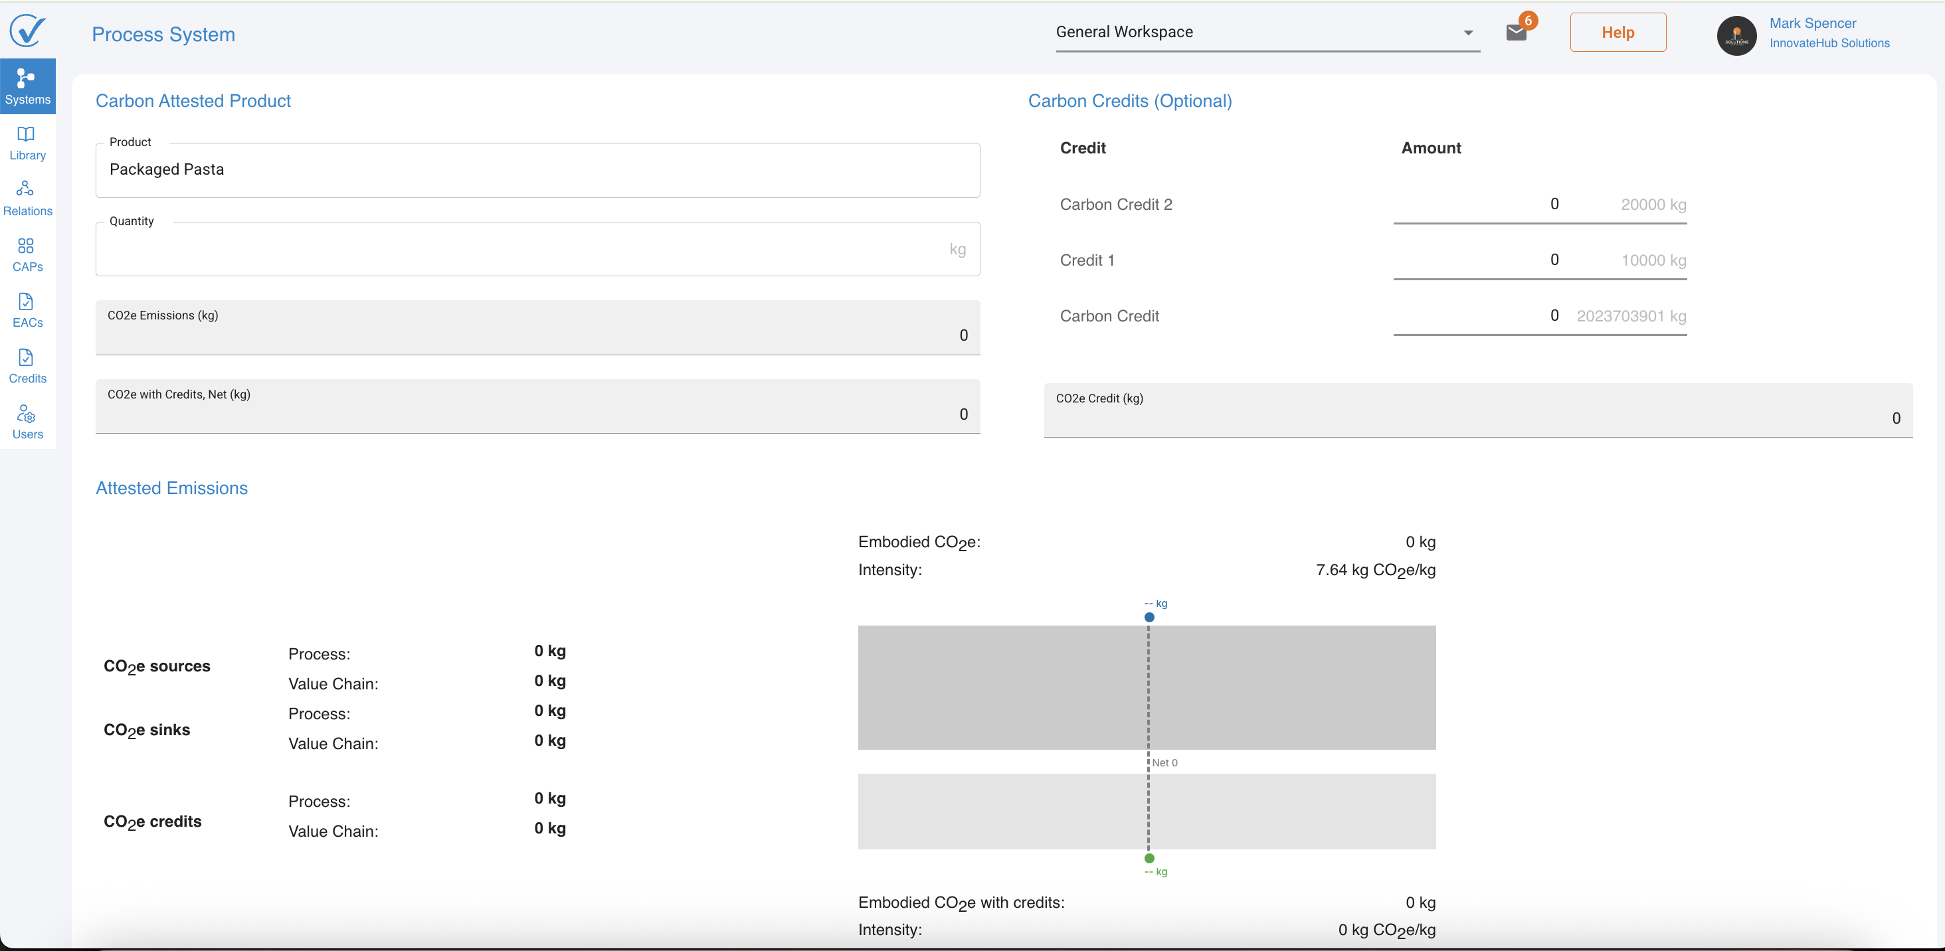This screenshot has width=1945, height=951.
Task: Go to Relations in sidebar
Action: pyautogui.click(x=27, y=199)
